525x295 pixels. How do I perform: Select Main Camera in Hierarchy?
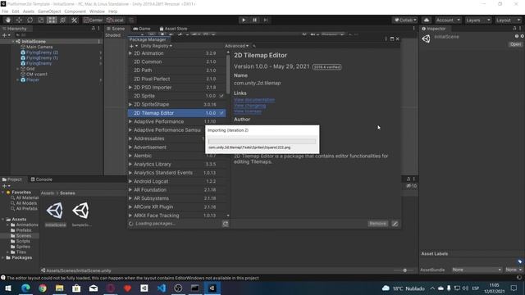pos(39,47)
